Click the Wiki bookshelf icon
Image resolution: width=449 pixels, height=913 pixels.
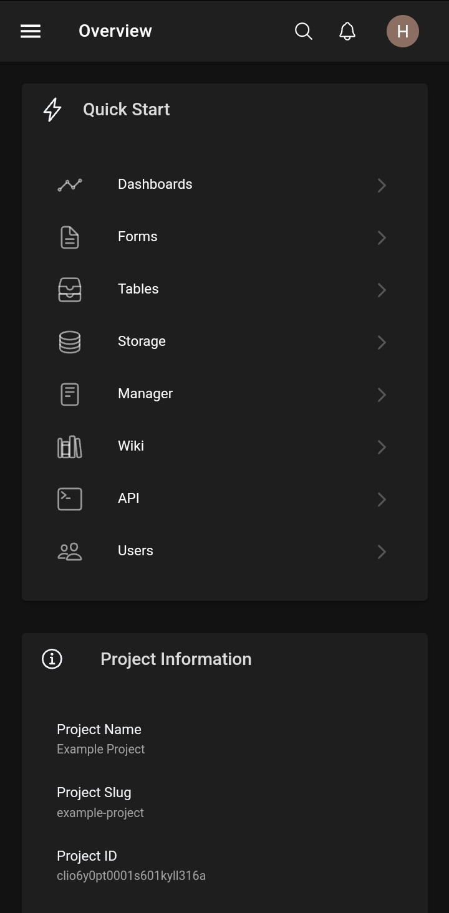(70, 447)
